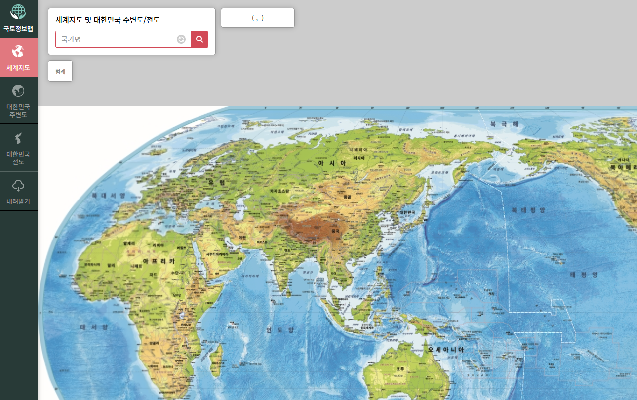The height and width of the screenshot is (400, 637).
Task: Click the 태평양 label on the map
Action: 584,274
